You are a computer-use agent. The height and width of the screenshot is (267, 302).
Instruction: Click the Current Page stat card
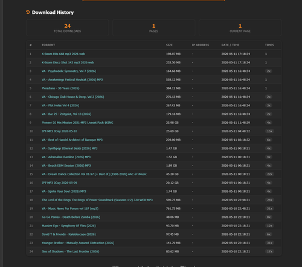point(240,28)
